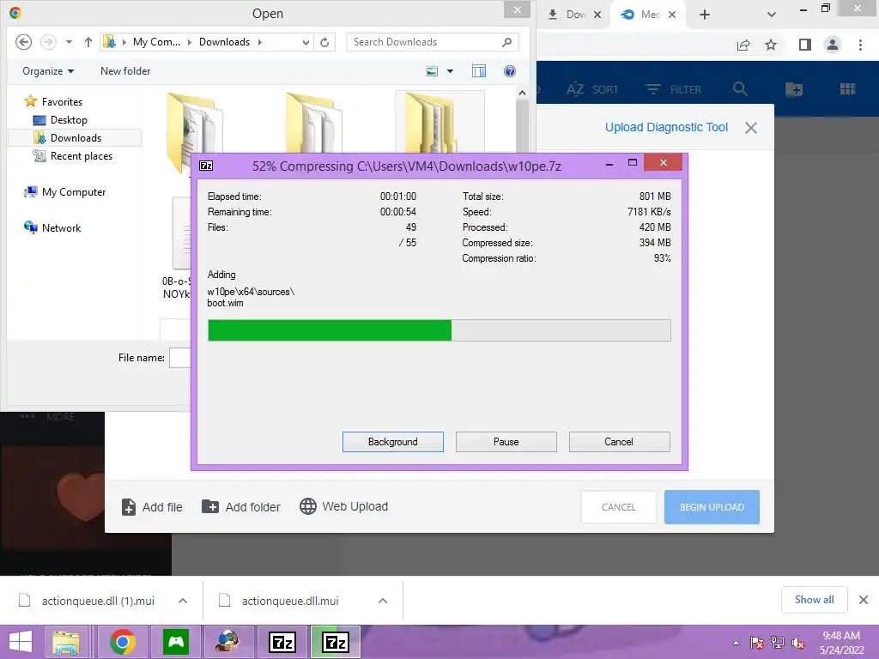Select Network in navigation pane
Image resolution: width=879 pixels, height=659 pixels.
[61, 227]
